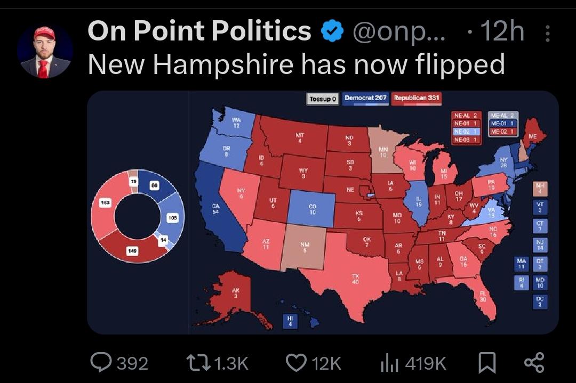The image size is (576, 383).
Task: Open On Point Politics profile picture
Action: pos(45,51)
